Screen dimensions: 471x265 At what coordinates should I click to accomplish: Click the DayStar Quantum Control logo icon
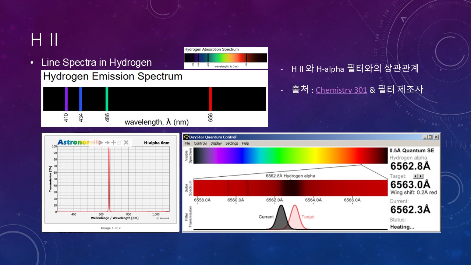pyautogui.click(x=186, y=137)
